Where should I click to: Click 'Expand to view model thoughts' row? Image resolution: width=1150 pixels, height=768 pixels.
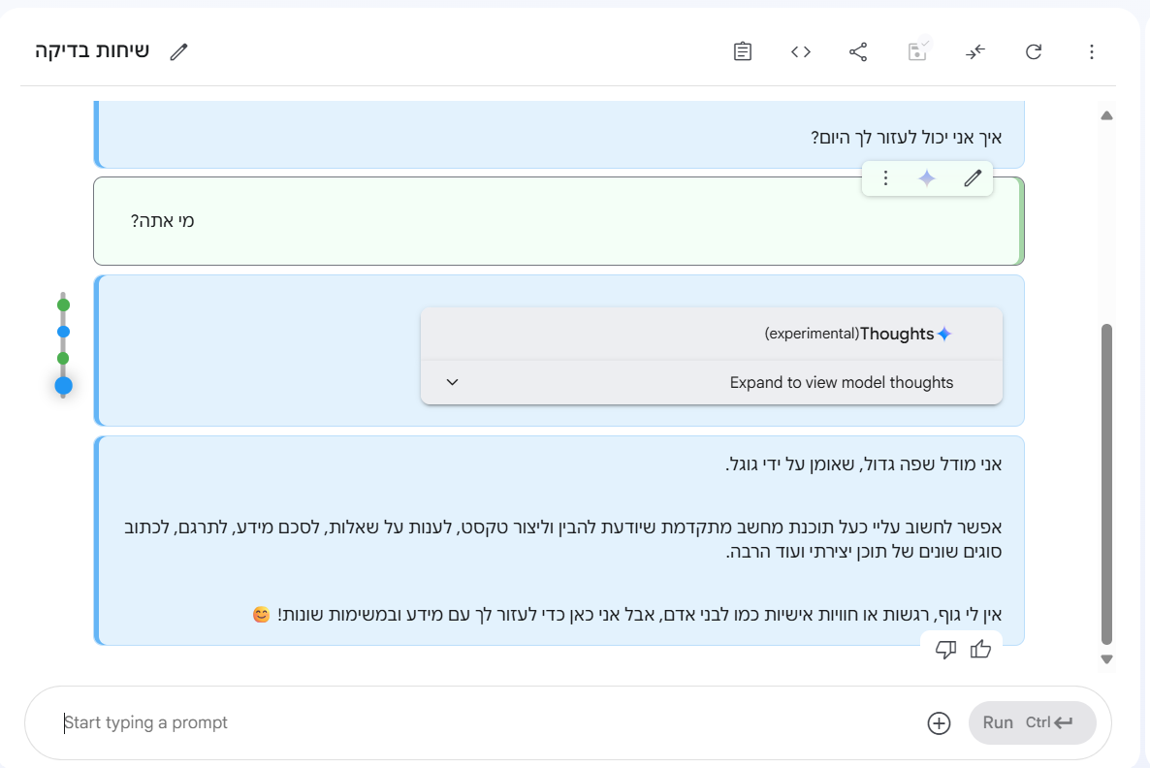[x=712, y=382]
